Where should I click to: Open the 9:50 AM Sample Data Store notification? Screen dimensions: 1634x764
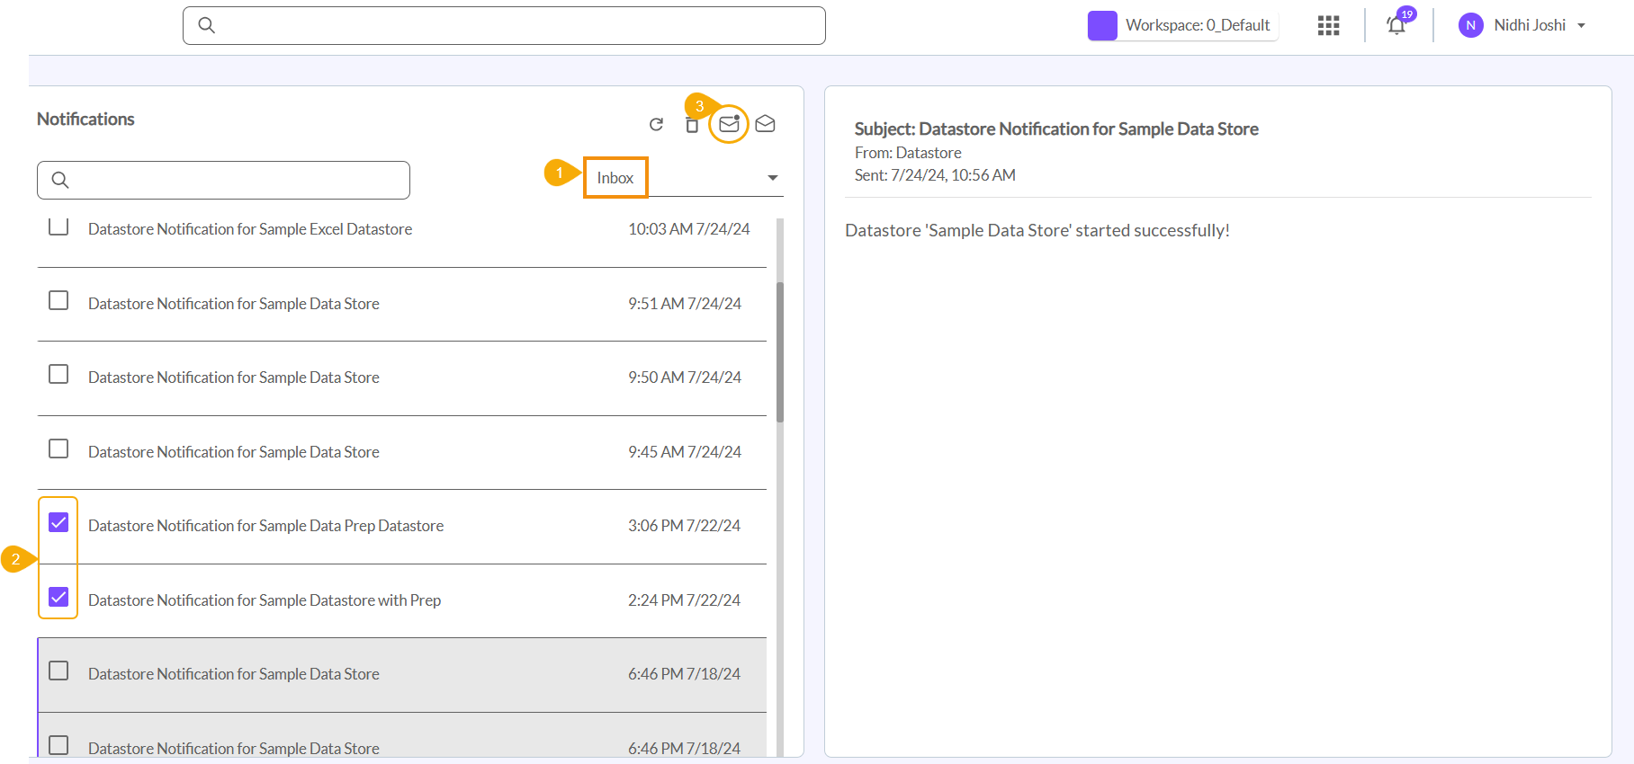point(234,378)
